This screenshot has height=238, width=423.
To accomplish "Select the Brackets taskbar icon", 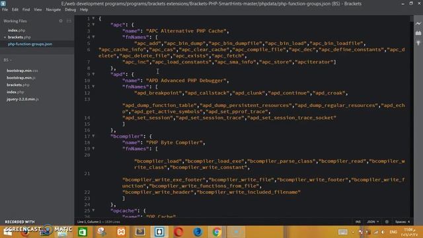I will pyautogui.click(x=159, y=232).
